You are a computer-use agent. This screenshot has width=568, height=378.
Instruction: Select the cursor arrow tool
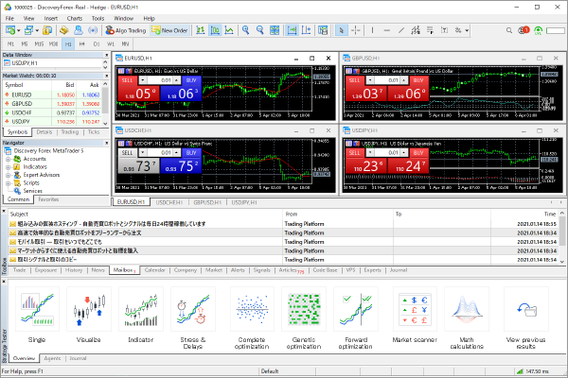click(341, 30)
